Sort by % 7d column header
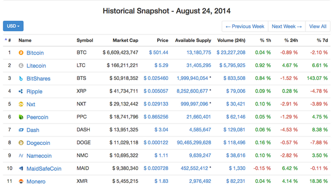This screenshot has height=188, width=332. pyautogui.click(x=322, y=41)
